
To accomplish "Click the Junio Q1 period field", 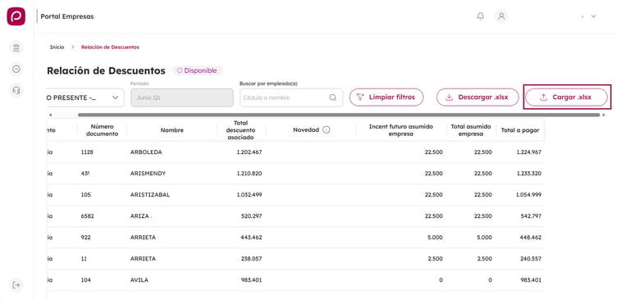I will 182,97.
